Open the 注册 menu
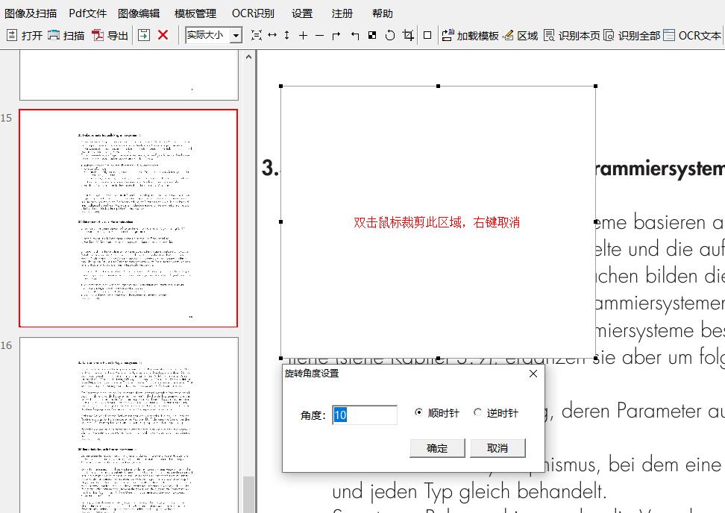This screenshot has height=513, width=725. point(342,13)
